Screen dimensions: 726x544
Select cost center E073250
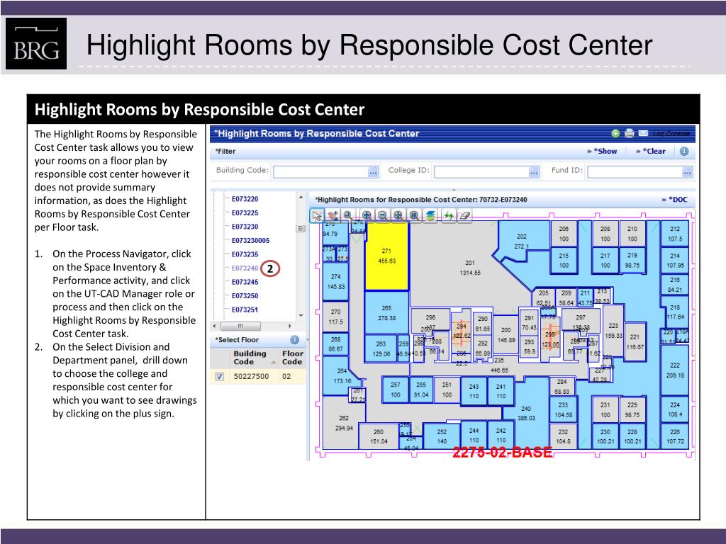tap(245, 296)
